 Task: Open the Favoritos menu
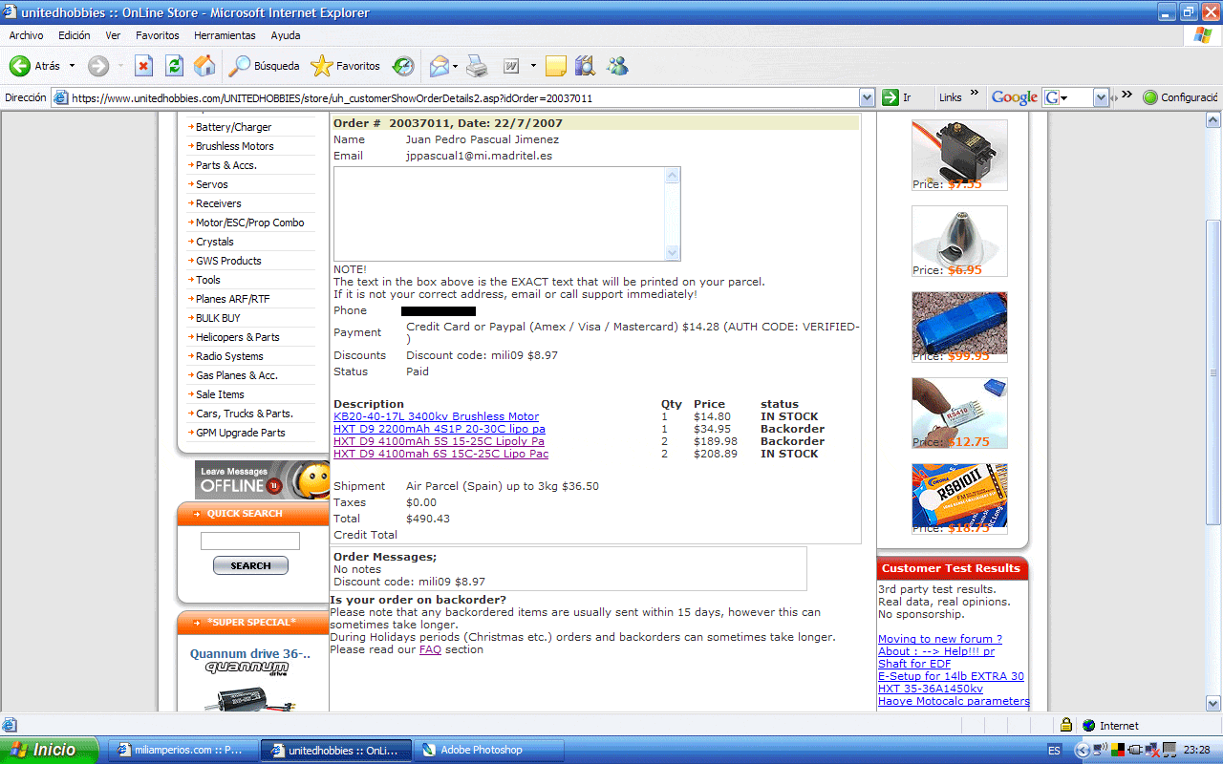(157, 35)
